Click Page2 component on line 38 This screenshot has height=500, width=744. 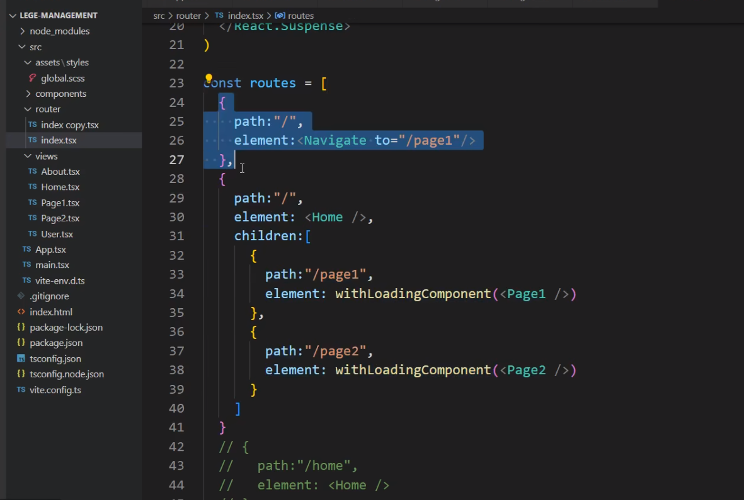tap(526, 370)
